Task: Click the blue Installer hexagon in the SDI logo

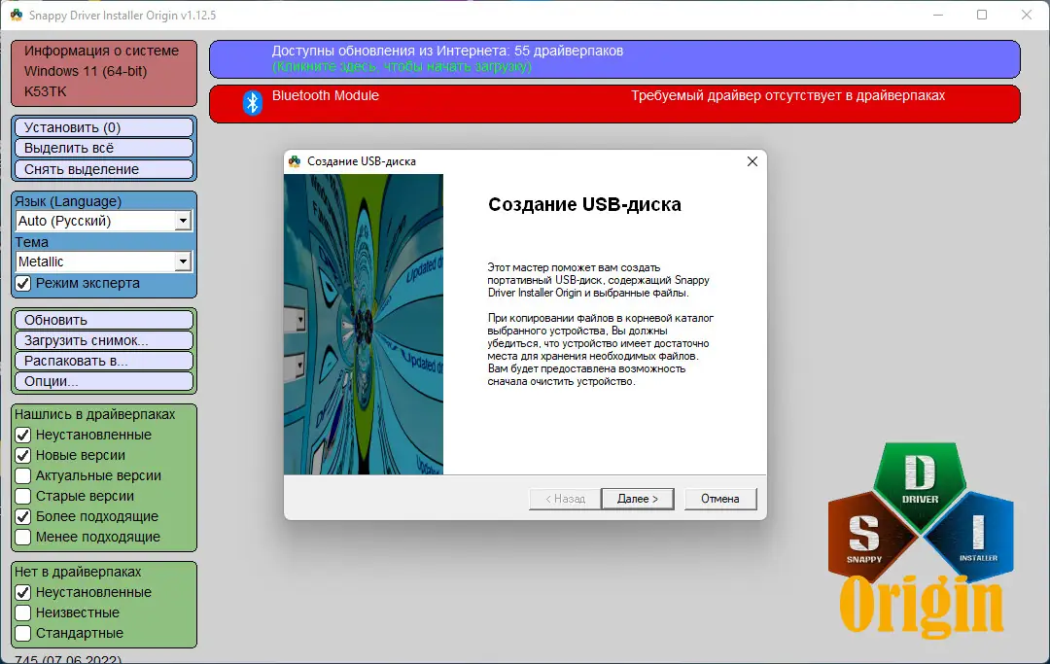Action: click(977, 534)
